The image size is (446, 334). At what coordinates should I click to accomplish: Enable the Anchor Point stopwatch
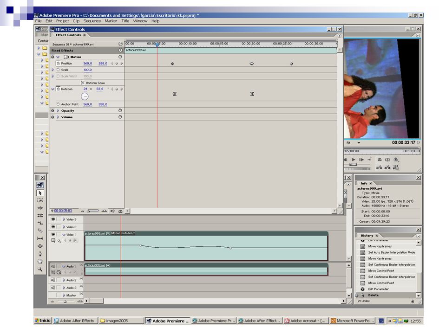click(58, 104)
